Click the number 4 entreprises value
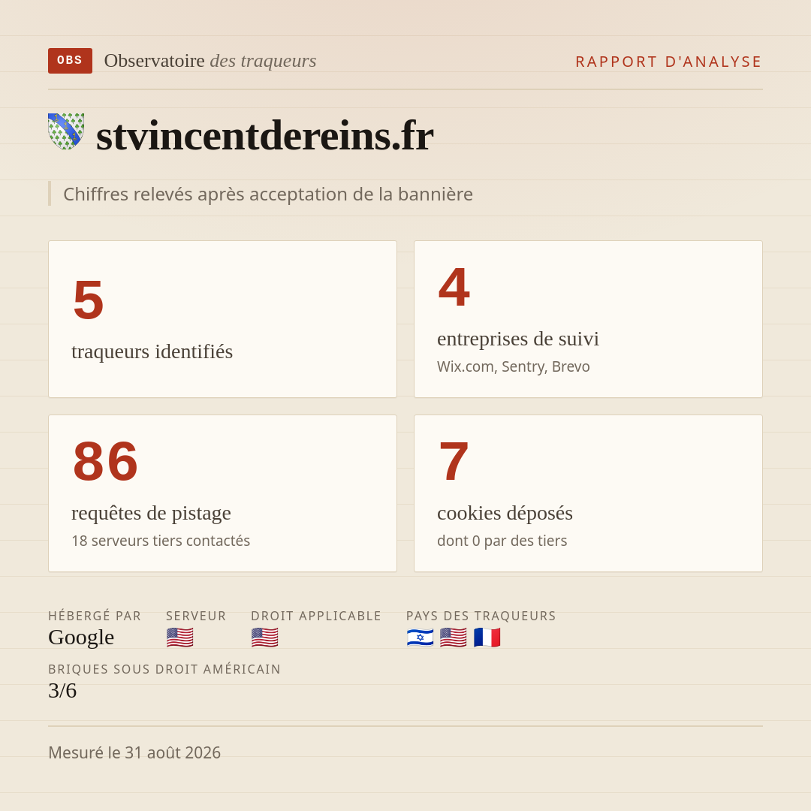 coord(454,287)
